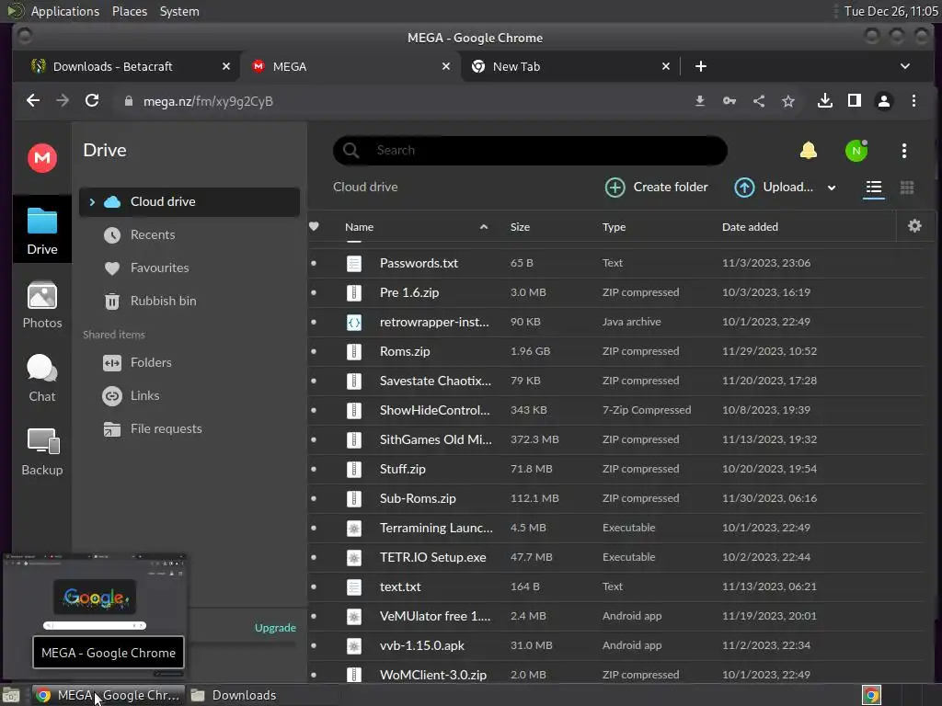Reload the page in Chrome
Image resolution: width=942 pixels, height=706 pixels.
pos(92,101)
